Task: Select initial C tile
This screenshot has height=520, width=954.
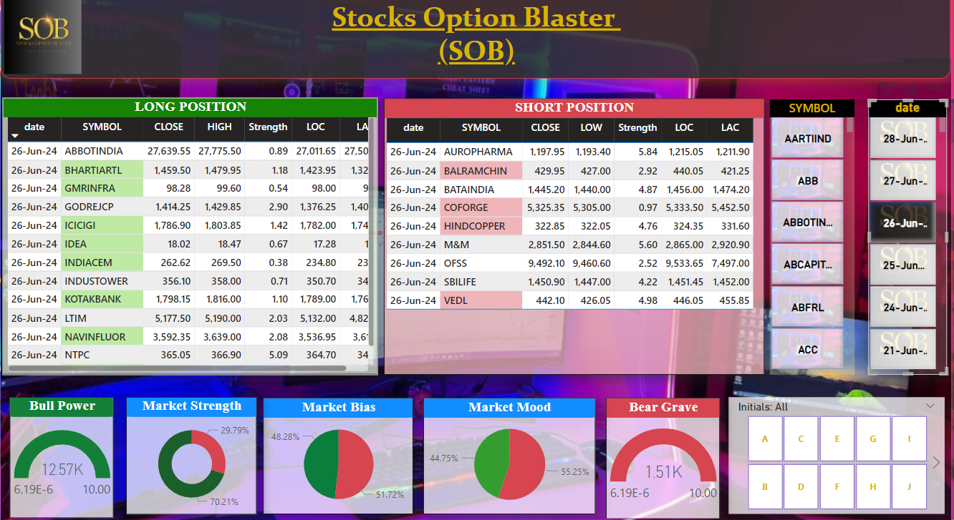Action: pos(801,438)
